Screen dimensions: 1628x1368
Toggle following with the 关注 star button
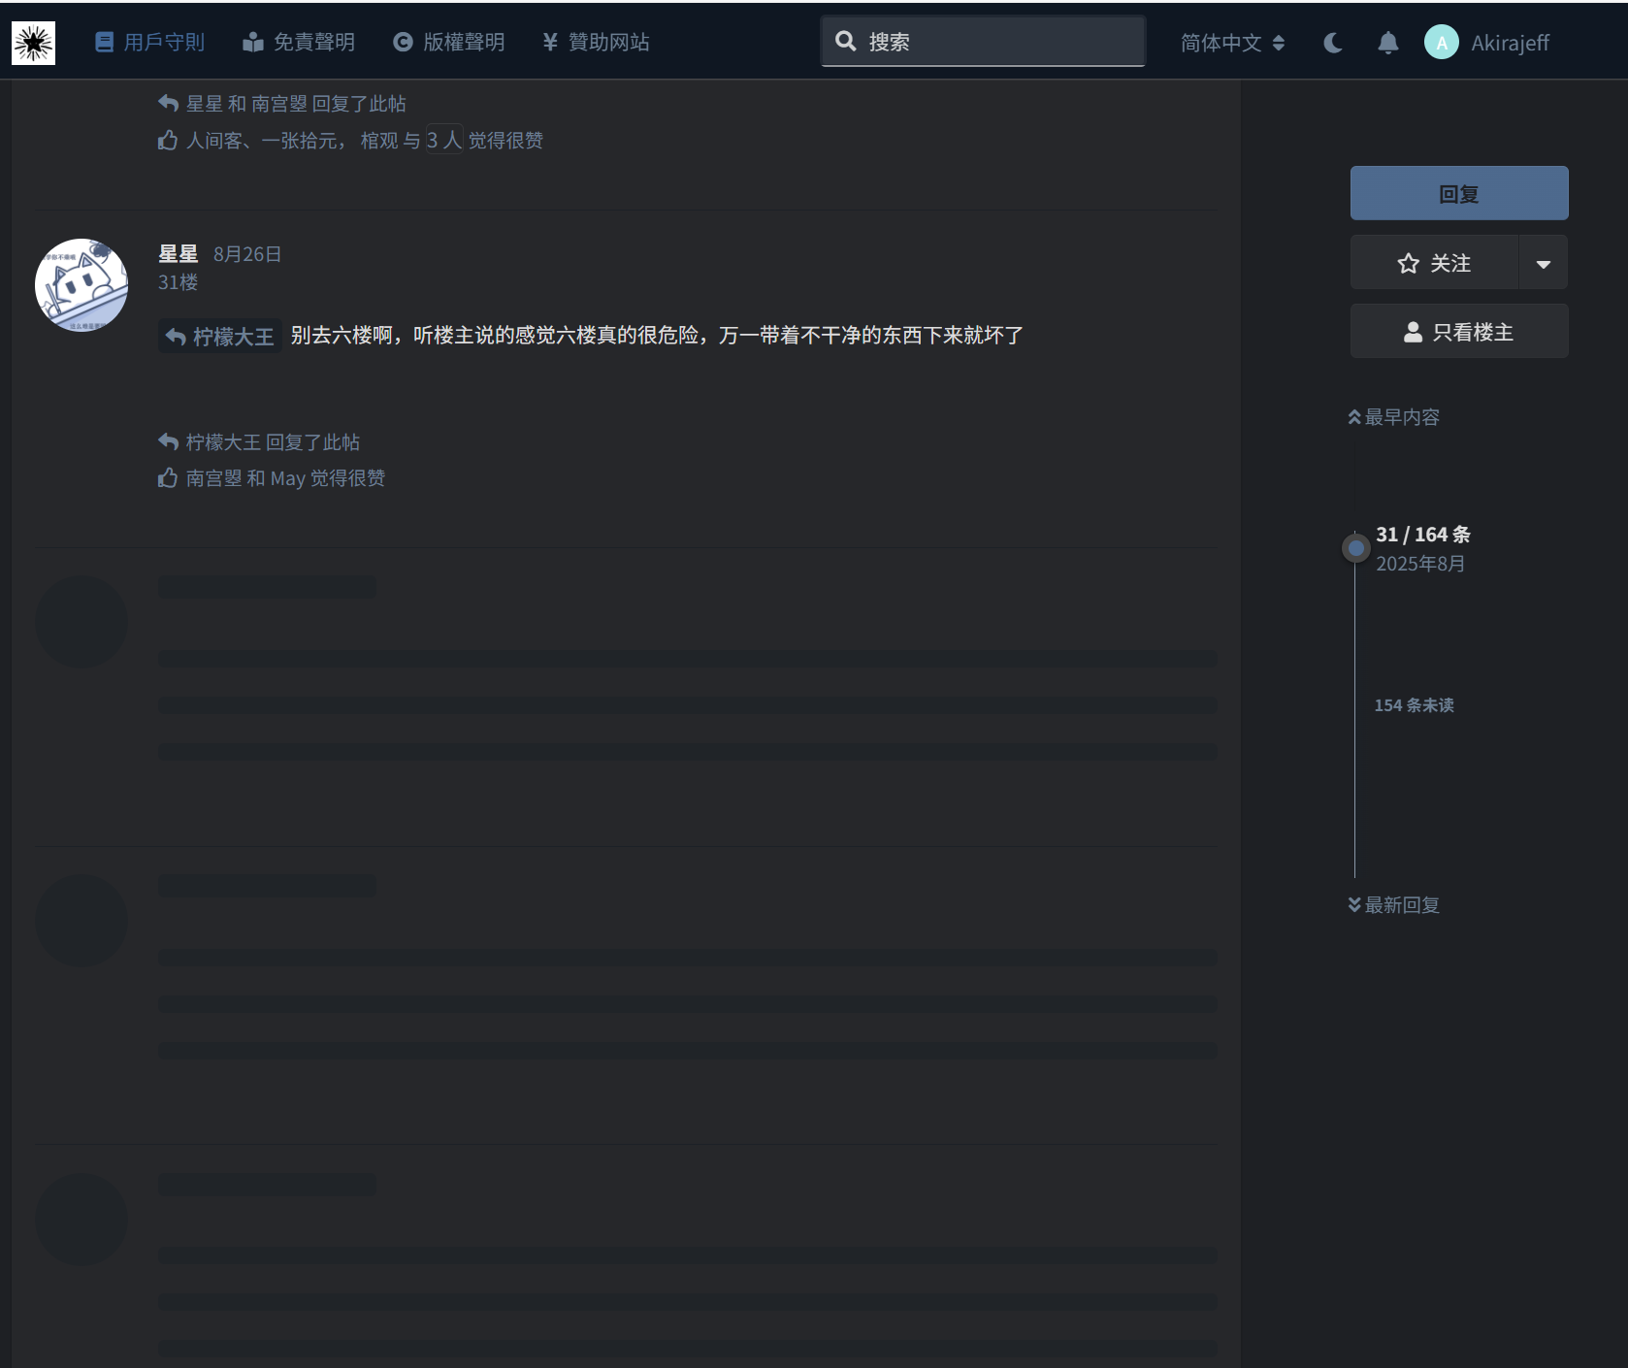(1434, 263)
